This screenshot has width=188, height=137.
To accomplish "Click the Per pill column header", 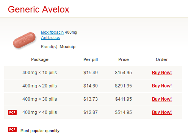I will click(x=91, y=59).
